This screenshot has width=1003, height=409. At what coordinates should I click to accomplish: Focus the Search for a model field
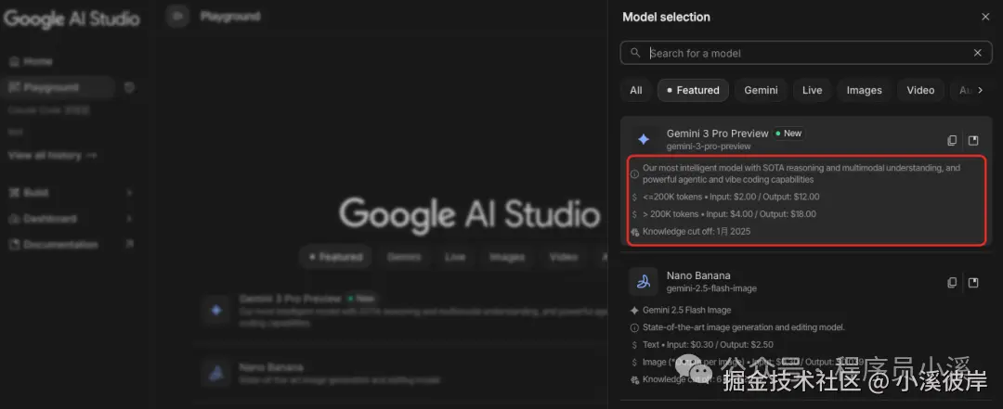[x=799, y=53]
